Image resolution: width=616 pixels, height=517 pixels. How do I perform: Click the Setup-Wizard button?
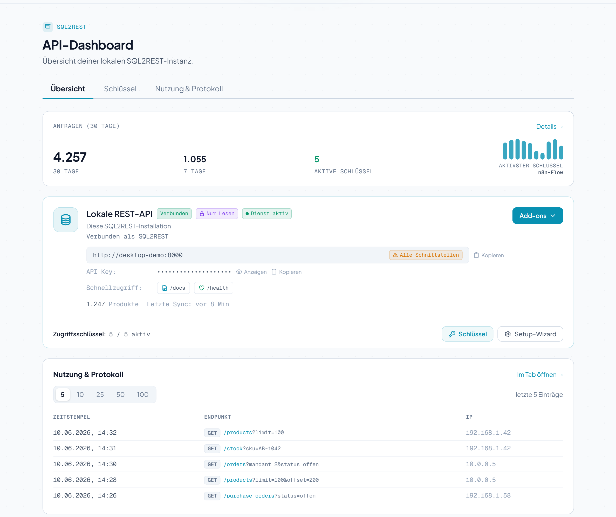(530, 334)
